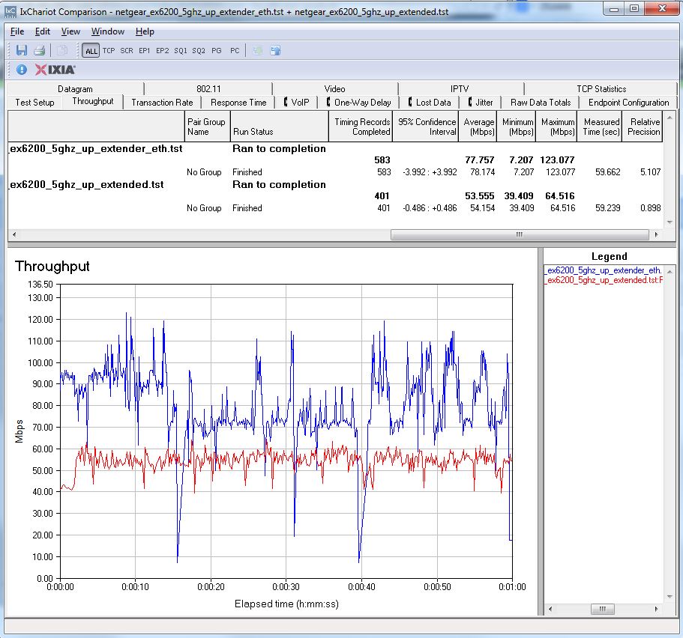
Task: Switch to the 802.11 tab
Action: click(208, 89)
